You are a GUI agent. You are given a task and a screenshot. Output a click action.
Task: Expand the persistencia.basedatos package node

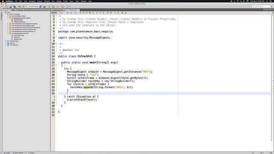[8, 27]
